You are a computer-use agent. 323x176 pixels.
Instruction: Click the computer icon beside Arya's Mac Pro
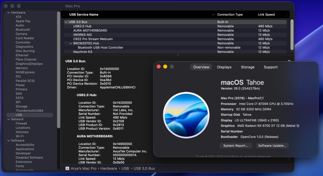[67, 168]
